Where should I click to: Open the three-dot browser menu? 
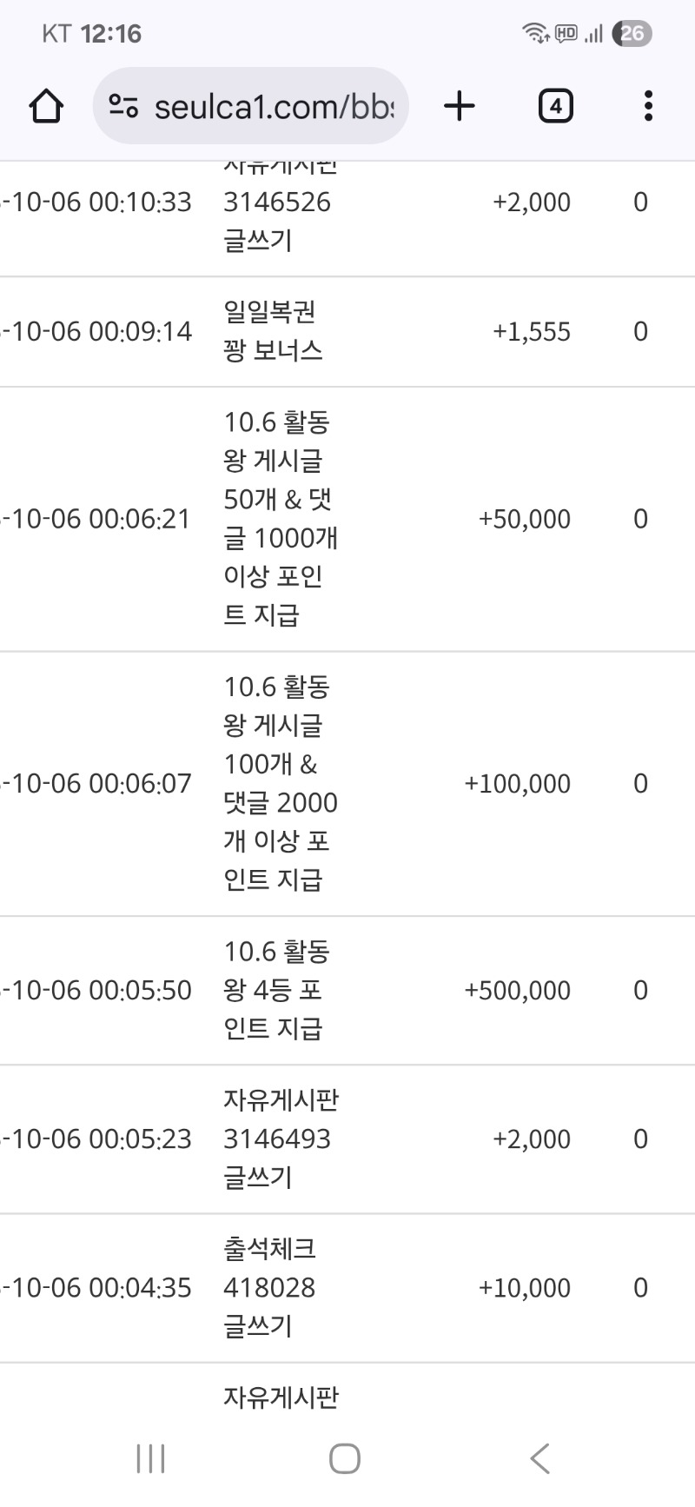pyautogui.click(x=648, y=106)
